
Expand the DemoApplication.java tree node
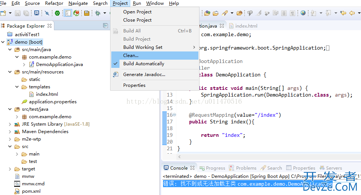coord(24,65)
